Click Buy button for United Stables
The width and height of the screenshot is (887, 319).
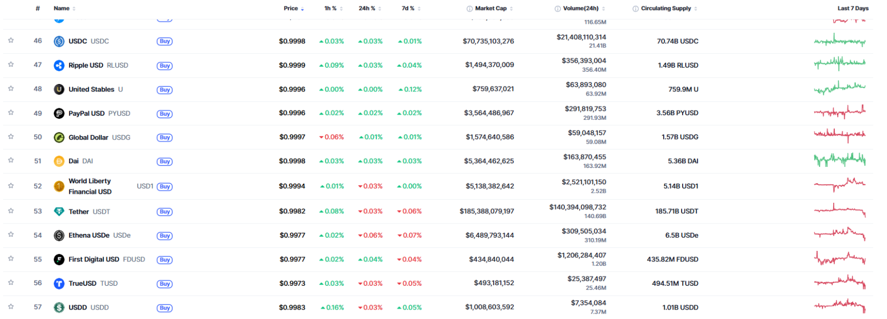click(165, 90)
